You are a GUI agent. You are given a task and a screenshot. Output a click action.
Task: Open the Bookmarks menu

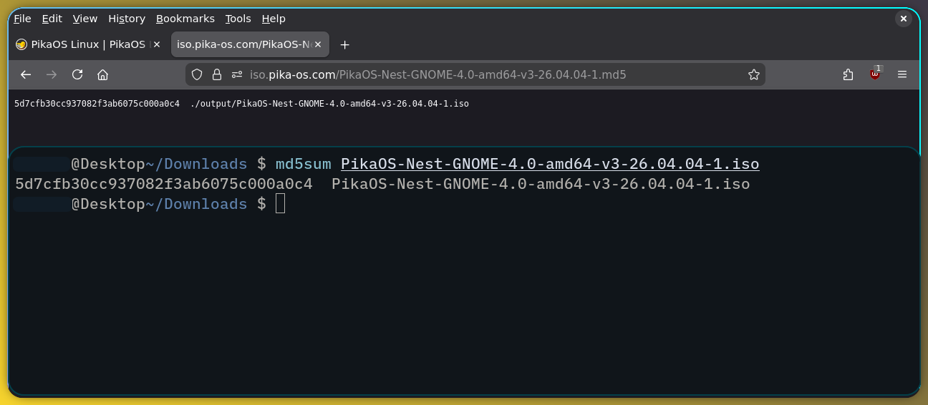point(185,19)
